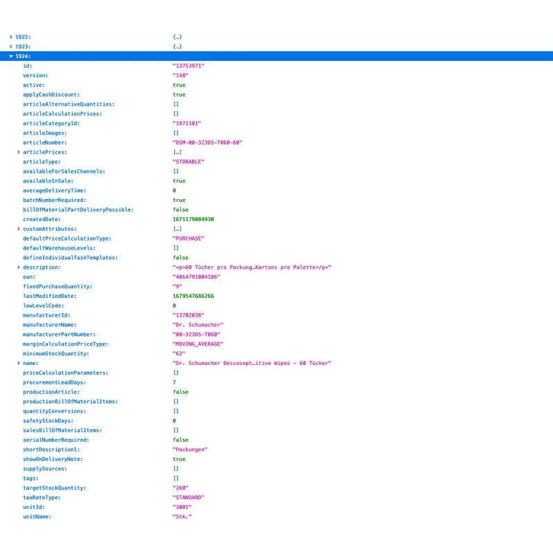Click the averageDeliveryTime key
The height and width of the screenshot is (553, 553).
55,191
